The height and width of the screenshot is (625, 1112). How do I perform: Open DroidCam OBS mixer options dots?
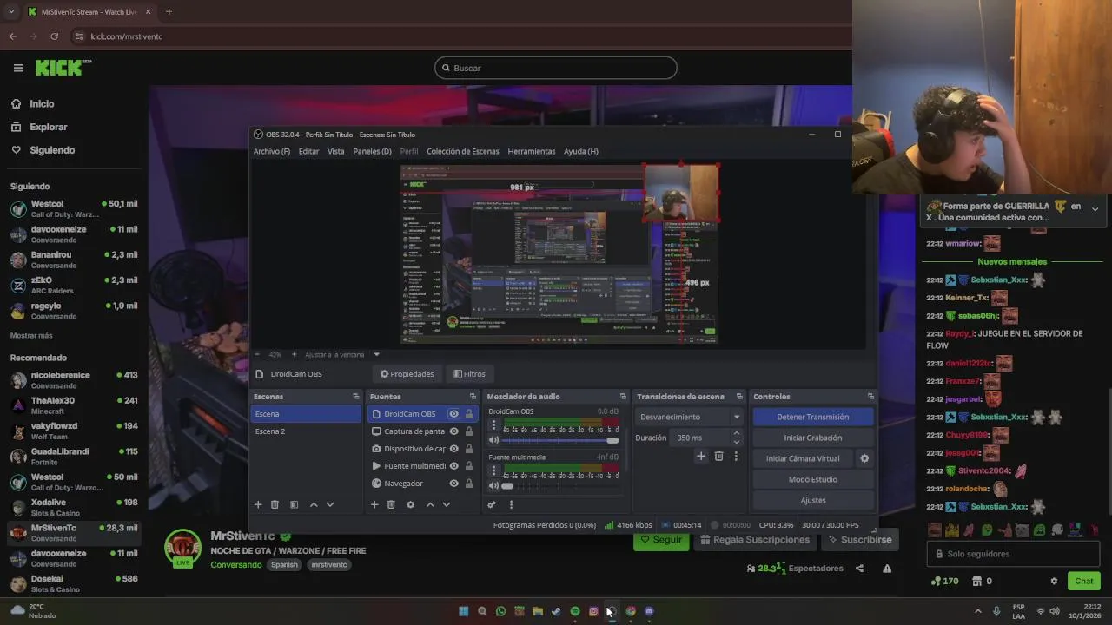(494, 425)
